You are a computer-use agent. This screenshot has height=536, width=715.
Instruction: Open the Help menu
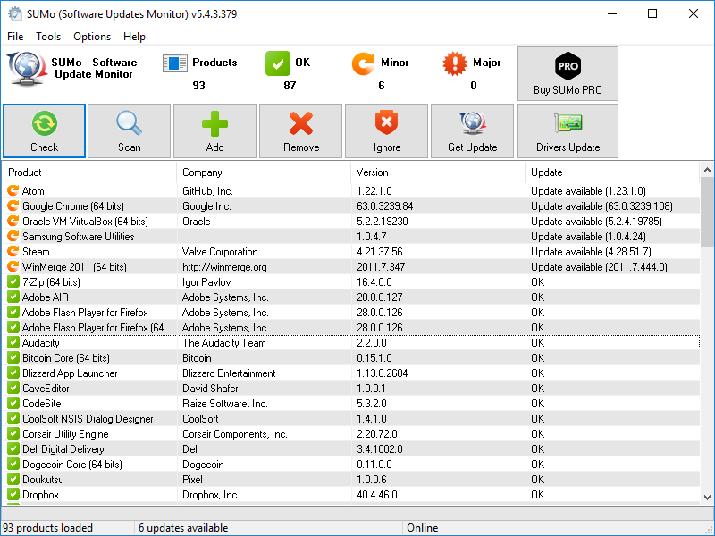134,37
